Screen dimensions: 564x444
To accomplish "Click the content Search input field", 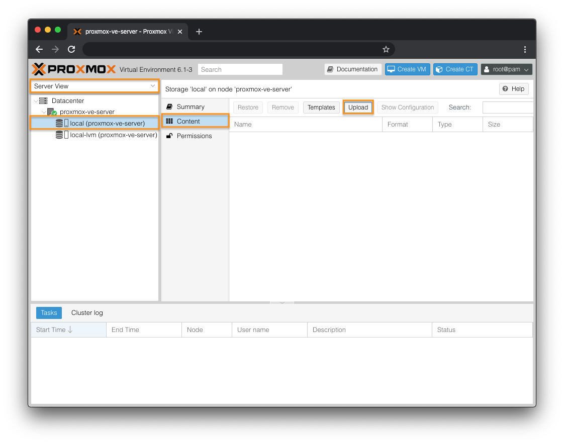I will pyautogui.click(x=508, y=107).
